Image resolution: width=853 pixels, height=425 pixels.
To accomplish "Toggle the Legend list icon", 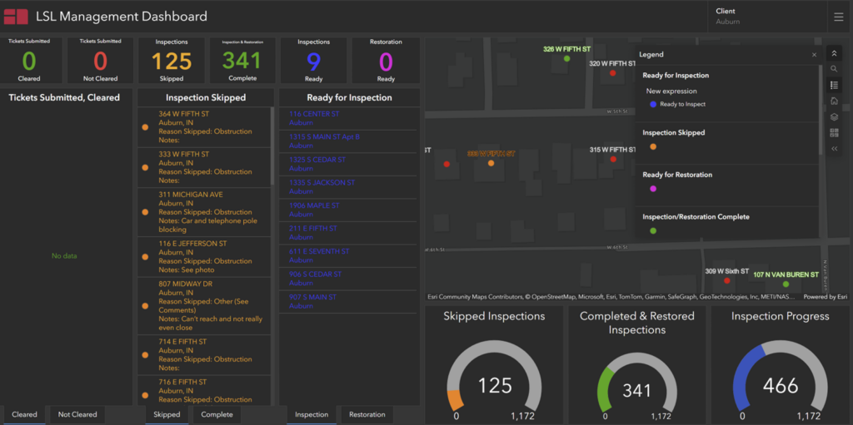I will pyautogui.click(x=834, y=86).
